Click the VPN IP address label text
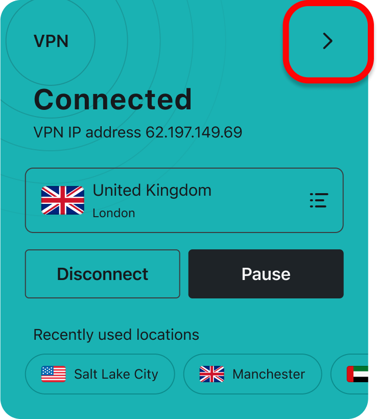 [87, 132]
